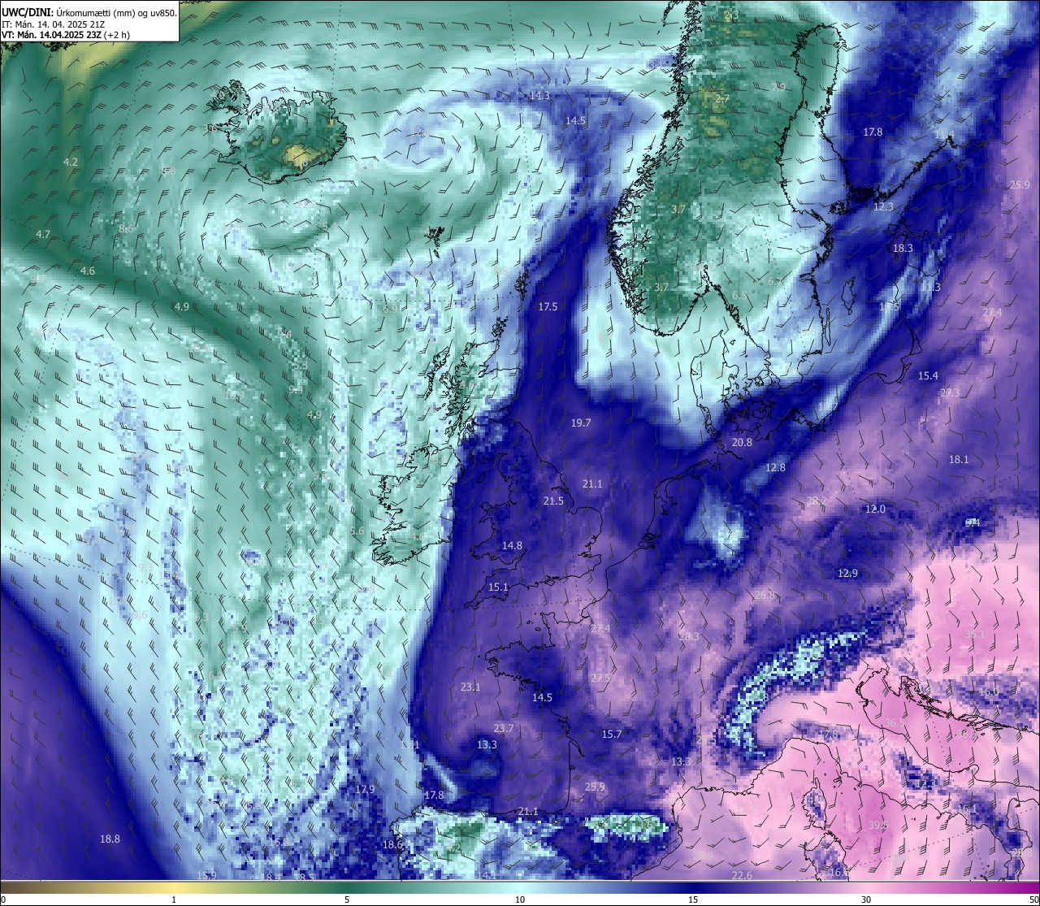
Task: Click the 23.7 value label
Action: [504, 729]
